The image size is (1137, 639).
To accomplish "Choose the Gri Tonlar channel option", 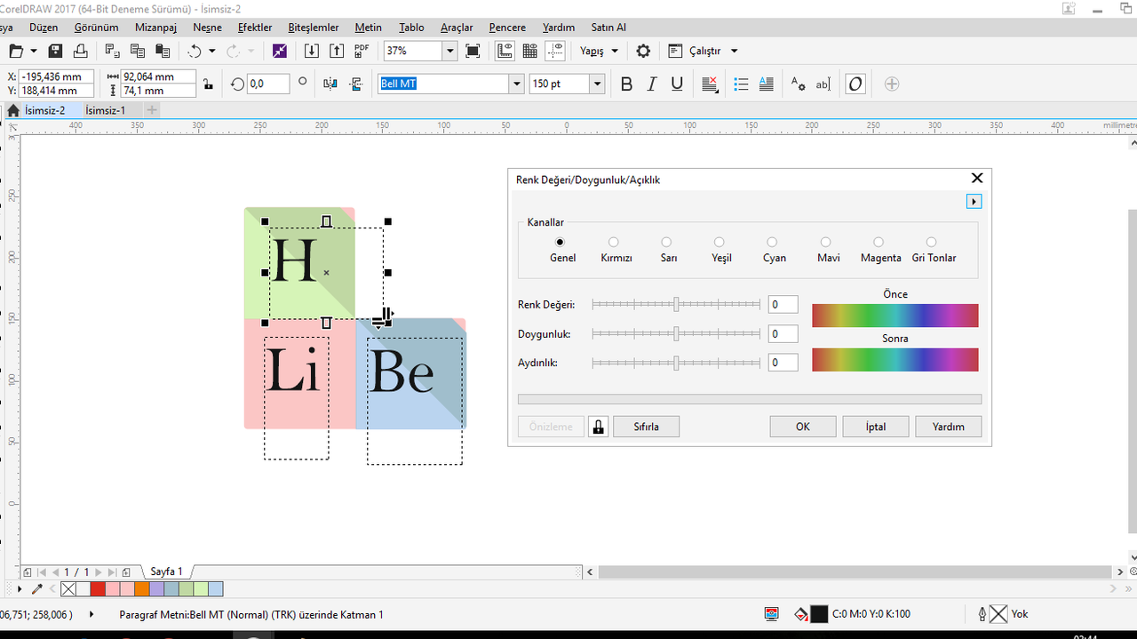I will pyautogui.click(x=932, y=242).
